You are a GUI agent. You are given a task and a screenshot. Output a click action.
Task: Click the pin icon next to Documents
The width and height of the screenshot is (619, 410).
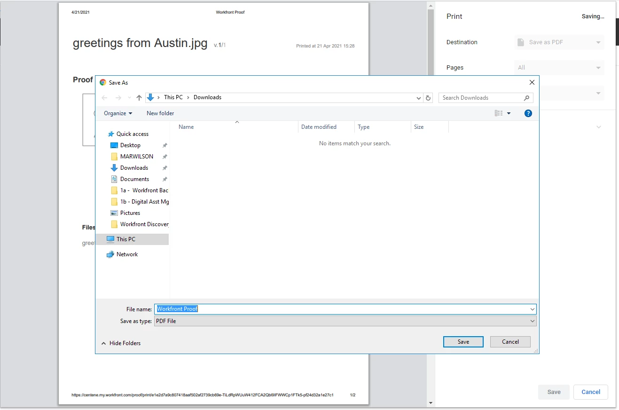tap(165, 179)
